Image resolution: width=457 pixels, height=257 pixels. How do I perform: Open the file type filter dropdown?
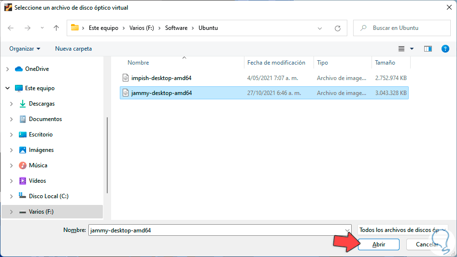(402, 230)
